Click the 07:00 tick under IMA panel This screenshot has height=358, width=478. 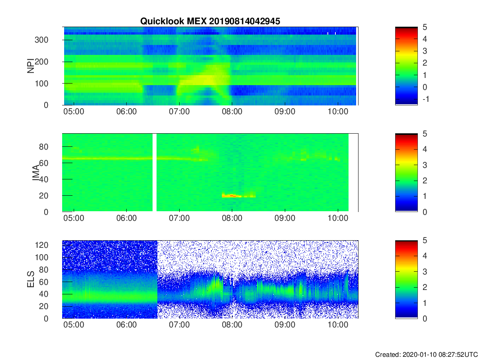click(179, 218)
